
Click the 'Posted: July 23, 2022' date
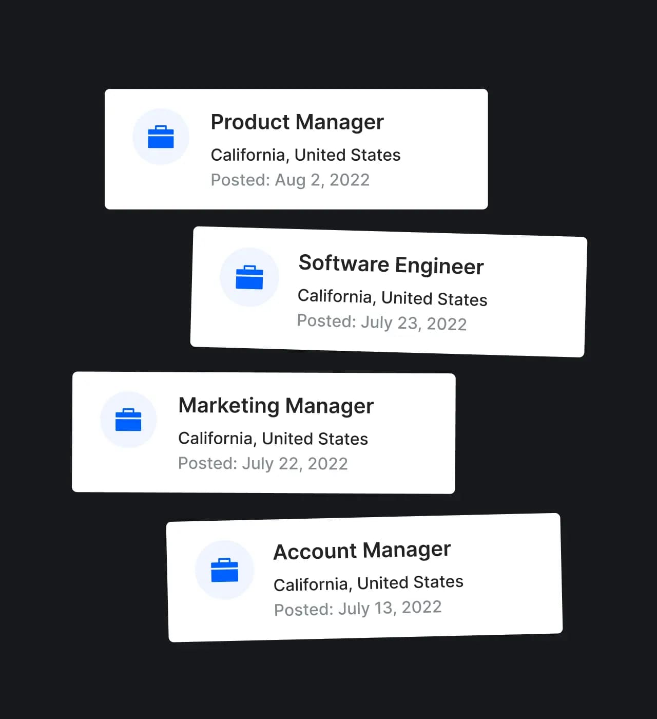[x=382, y=323]
